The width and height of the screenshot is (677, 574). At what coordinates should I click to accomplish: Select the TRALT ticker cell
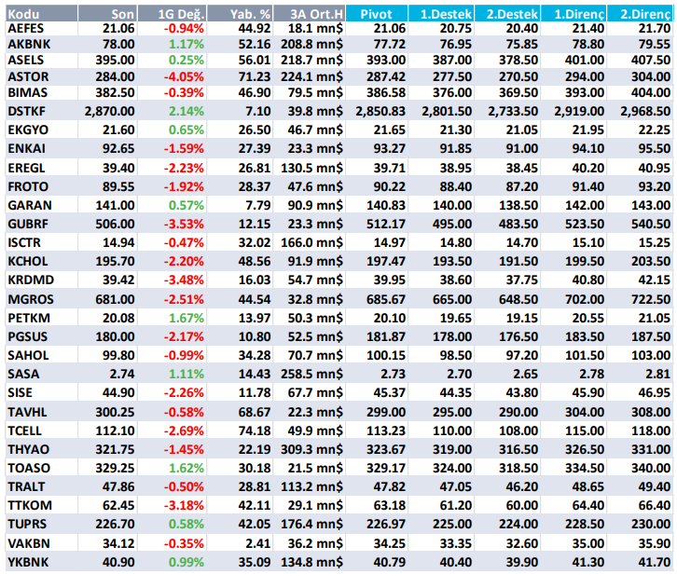click(x=41, y=486)
